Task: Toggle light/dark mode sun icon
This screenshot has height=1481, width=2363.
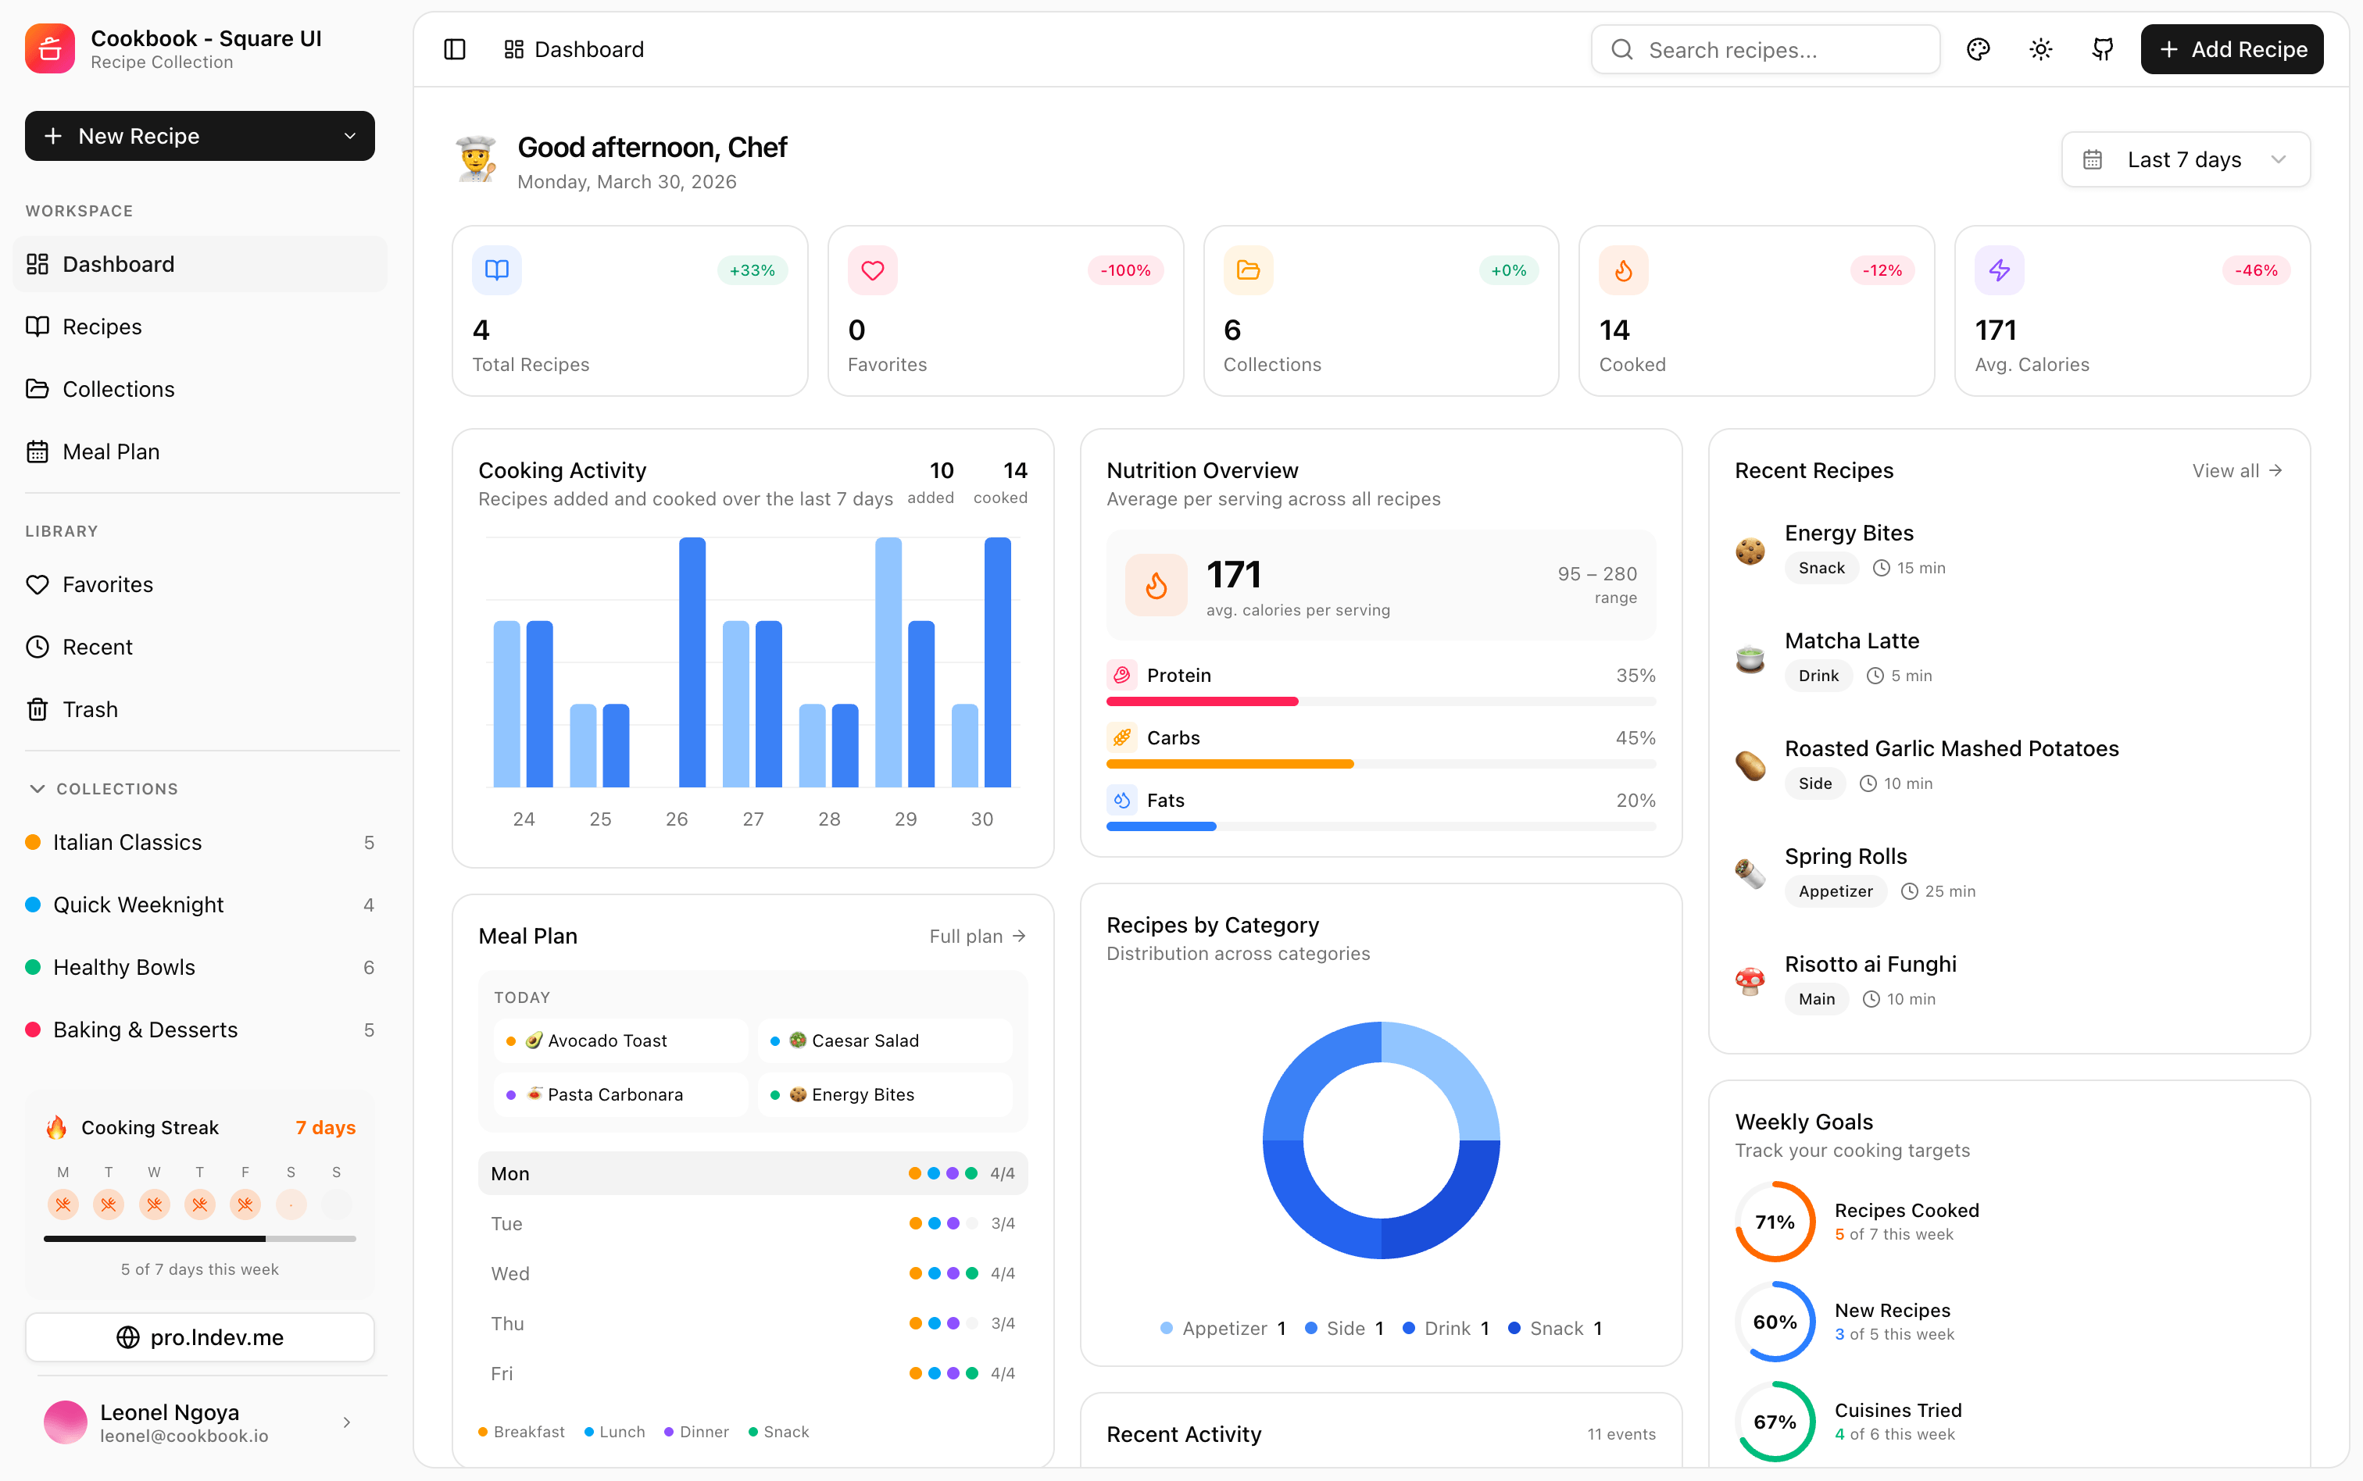Action: click(2041, 49)
